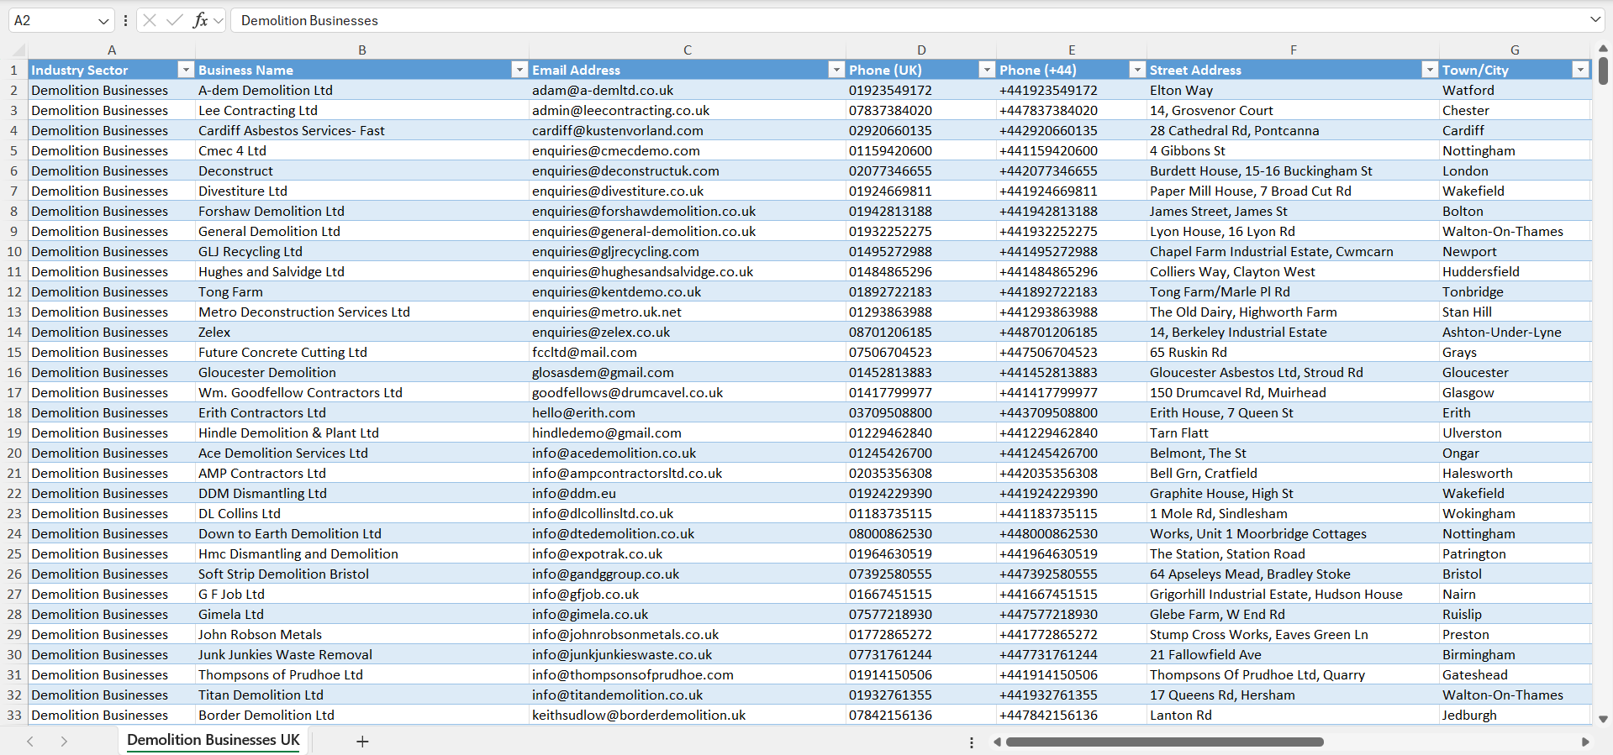
Task: Add a new sheet with plus icon
Action: pos(362,742)
